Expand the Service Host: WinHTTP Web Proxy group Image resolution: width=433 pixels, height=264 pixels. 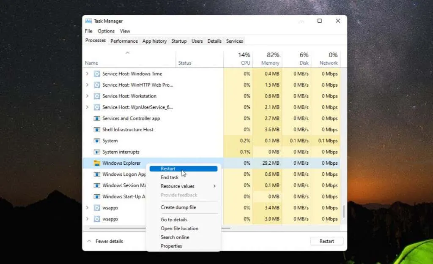point(88,85)
